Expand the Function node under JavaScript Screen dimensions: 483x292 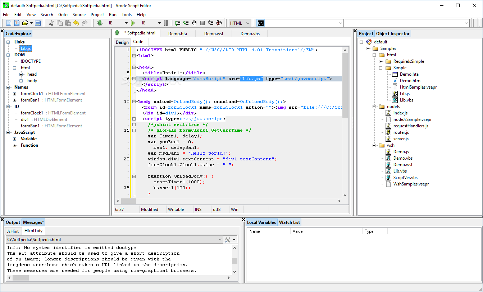click(x=15, y=145)
